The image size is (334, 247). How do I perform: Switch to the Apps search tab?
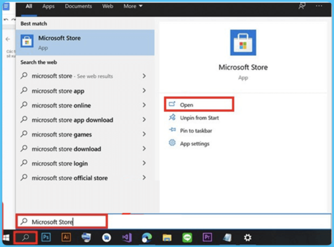(x=48, y=6)
